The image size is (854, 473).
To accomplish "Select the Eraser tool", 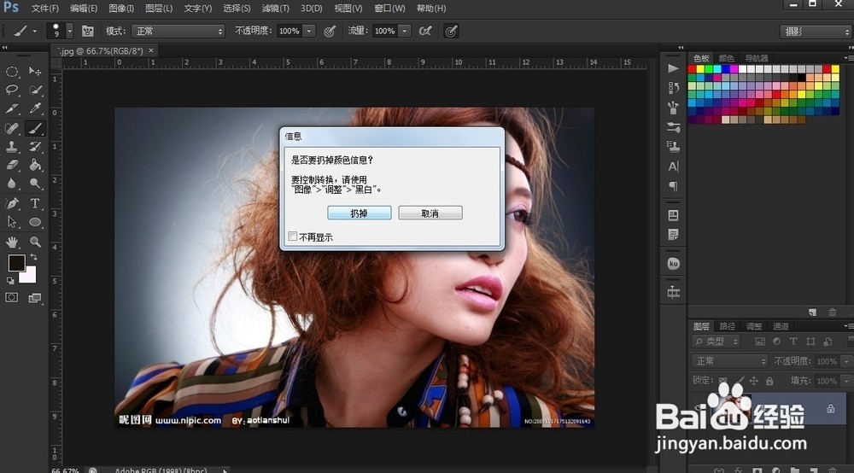I will click(x=12, y=165).
